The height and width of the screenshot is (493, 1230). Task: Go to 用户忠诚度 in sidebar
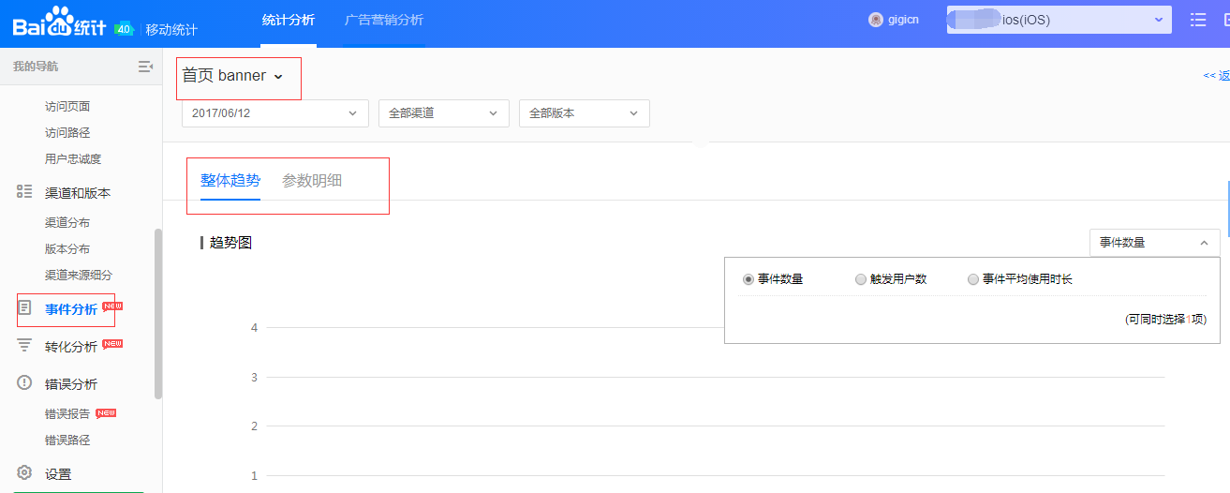[x=73, y=158]
